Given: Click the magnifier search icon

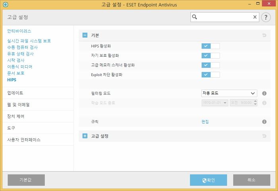Looking at the screenshot, I should [x=195, y=17].
